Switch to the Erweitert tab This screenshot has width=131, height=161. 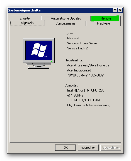(x=26, y=18)
